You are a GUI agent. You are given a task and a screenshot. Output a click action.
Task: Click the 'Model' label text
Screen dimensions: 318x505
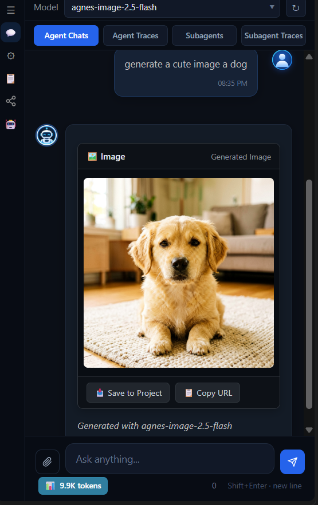[46, 7]
